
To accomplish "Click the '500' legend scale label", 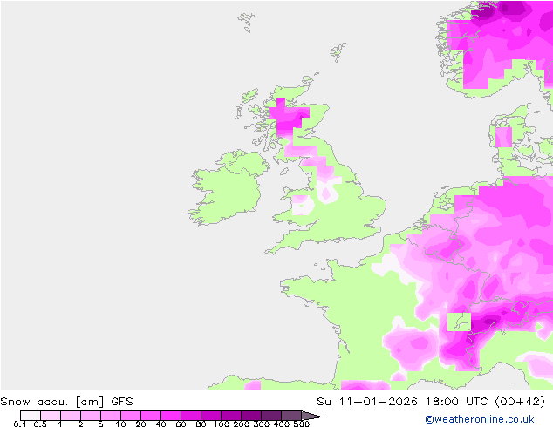I will tap(302, 424).
